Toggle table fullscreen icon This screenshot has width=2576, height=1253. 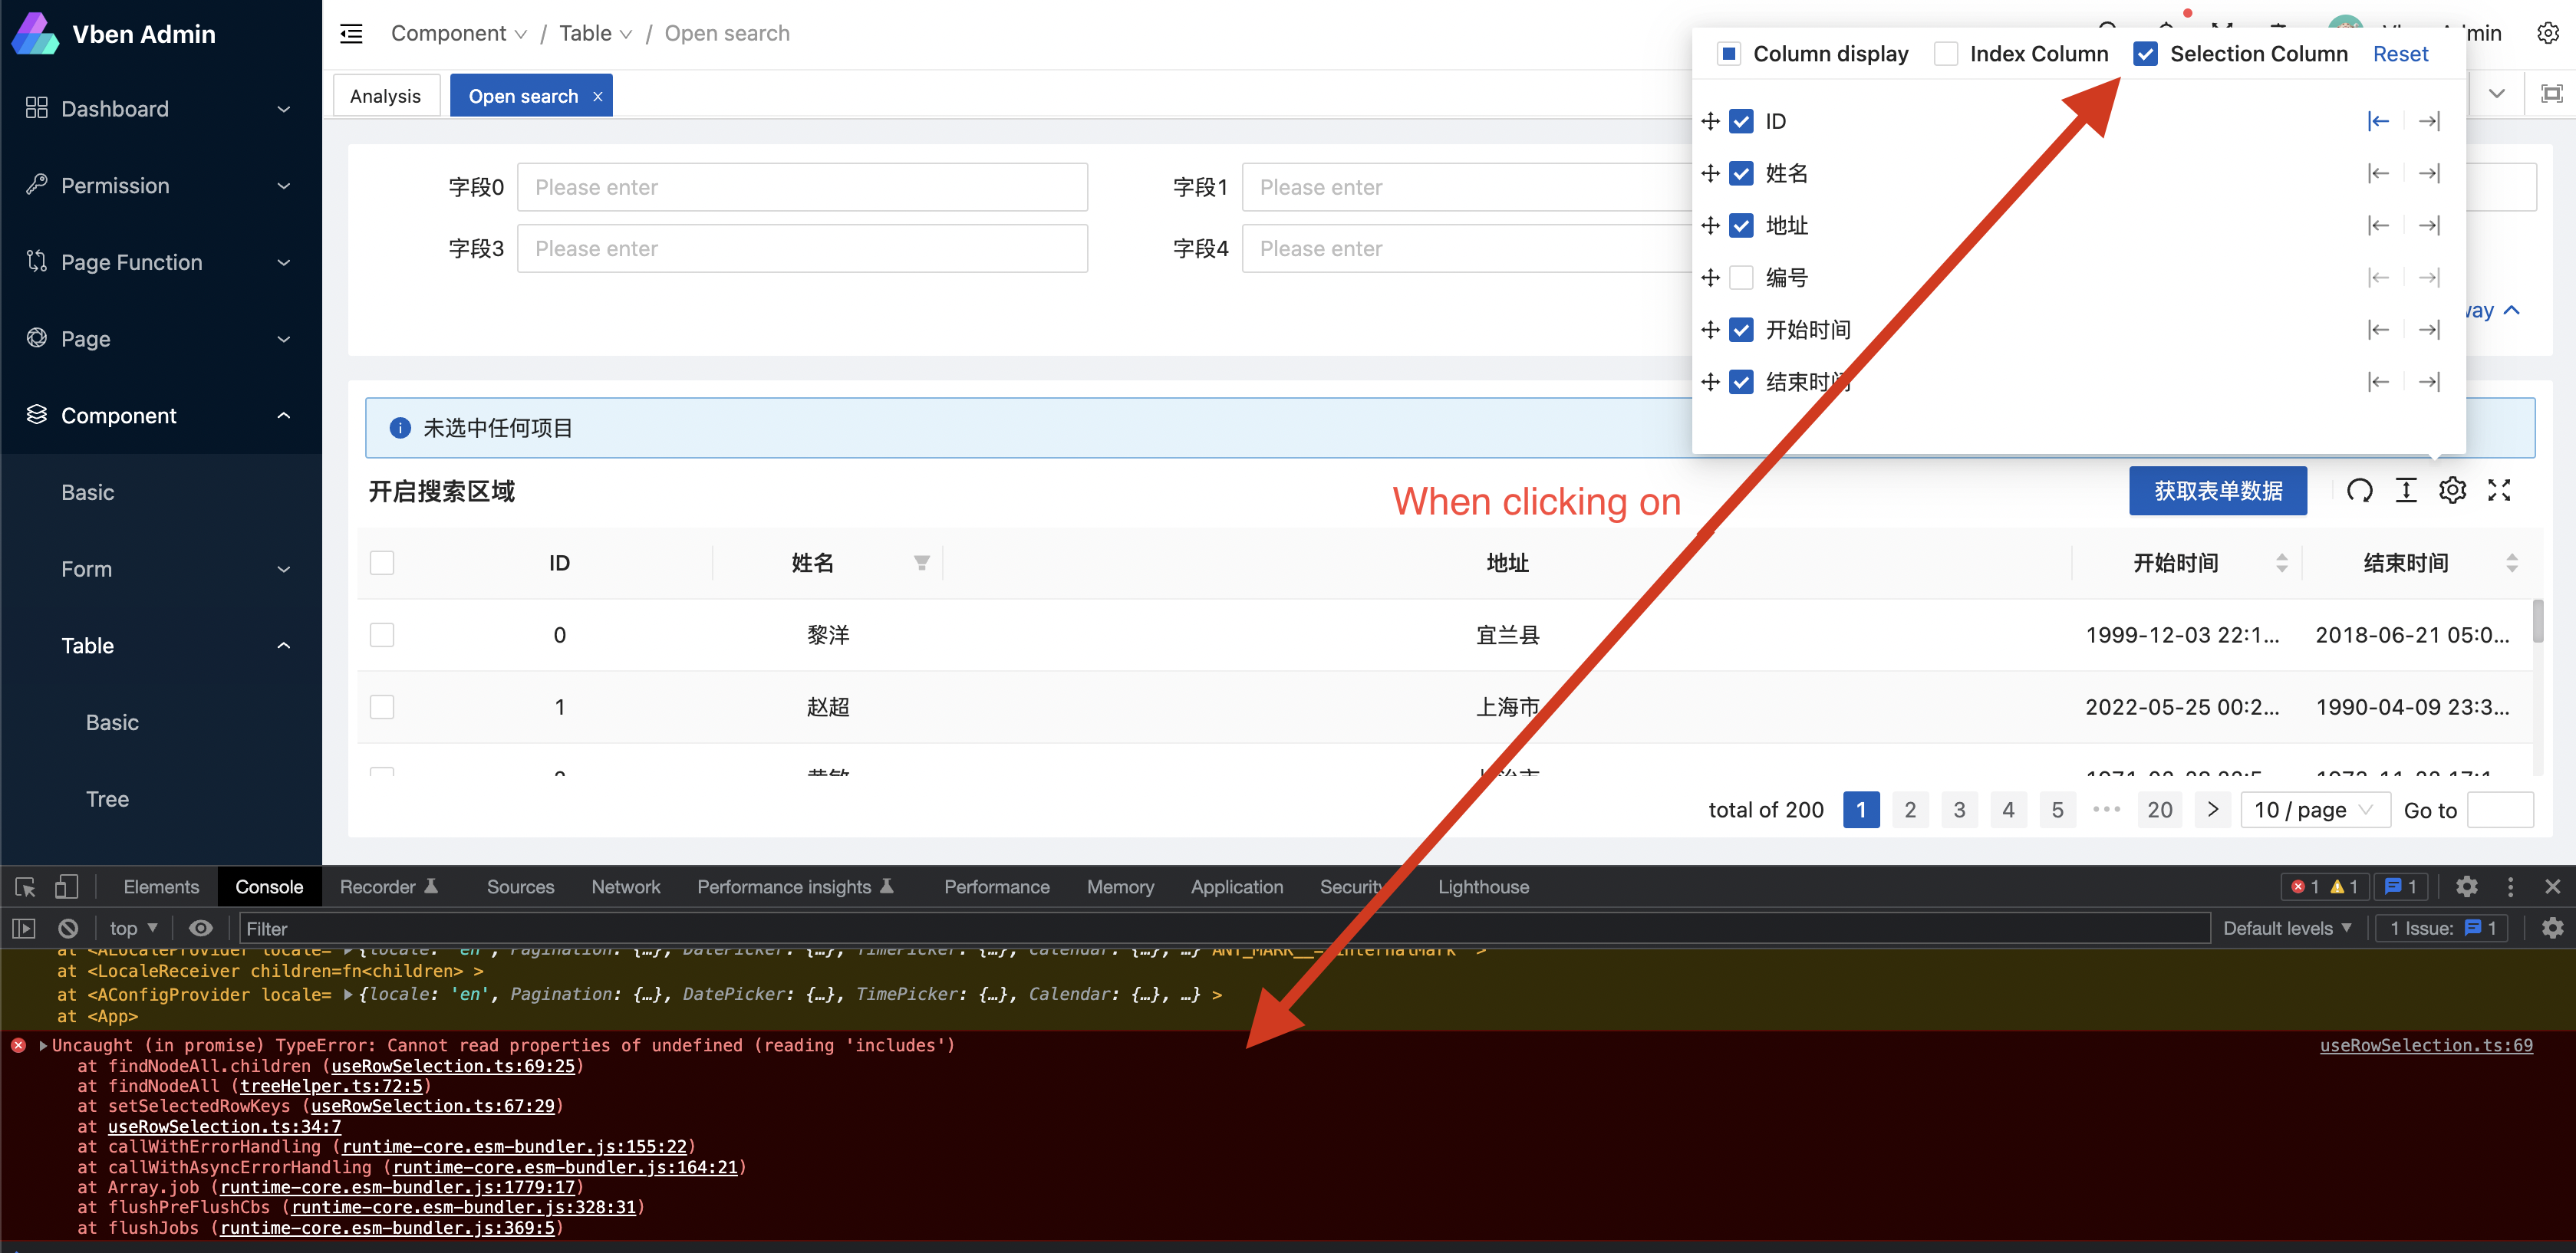[2499, 490]
